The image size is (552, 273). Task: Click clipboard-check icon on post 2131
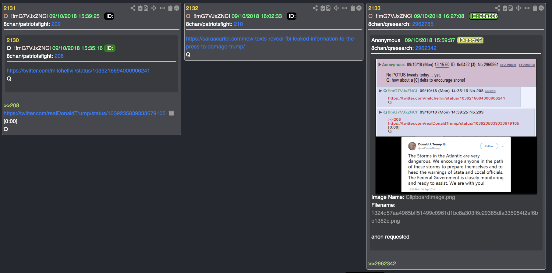click(x=140, y=8)
